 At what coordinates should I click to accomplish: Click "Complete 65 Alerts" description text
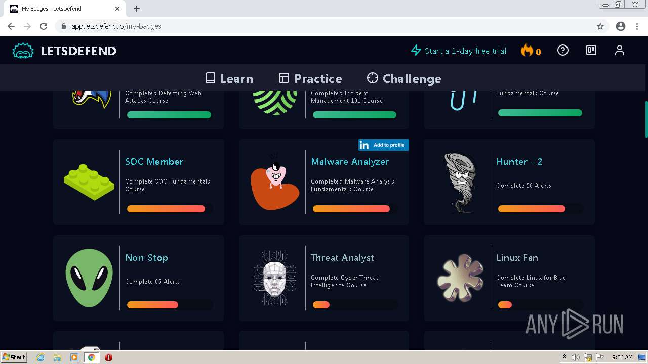[152, 282]
